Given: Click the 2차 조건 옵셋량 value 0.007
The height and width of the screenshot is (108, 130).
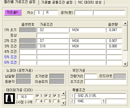Looking at the screenshot, I should click(114, 41).
